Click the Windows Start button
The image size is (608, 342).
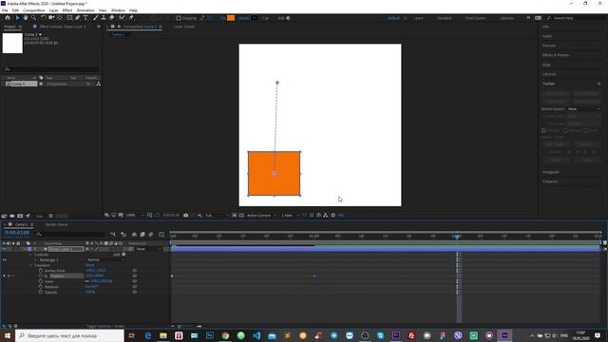click(x=8, y=335)
